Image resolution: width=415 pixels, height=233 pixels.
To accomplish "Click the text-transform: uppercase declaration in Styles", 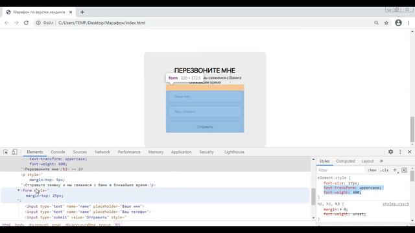I will click(x=353, y=188).
